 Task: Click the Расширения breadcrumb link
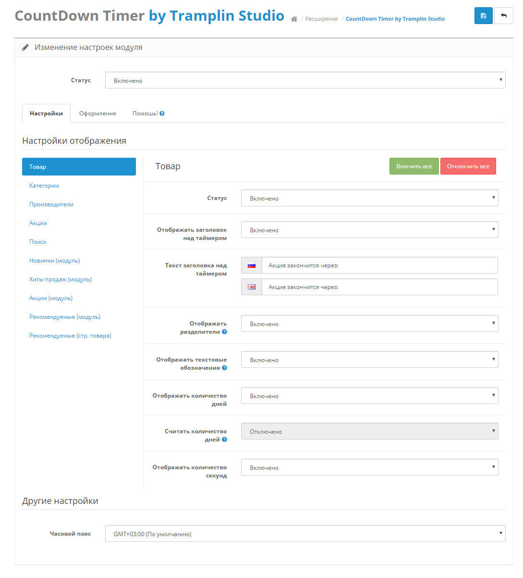(321, 19)
